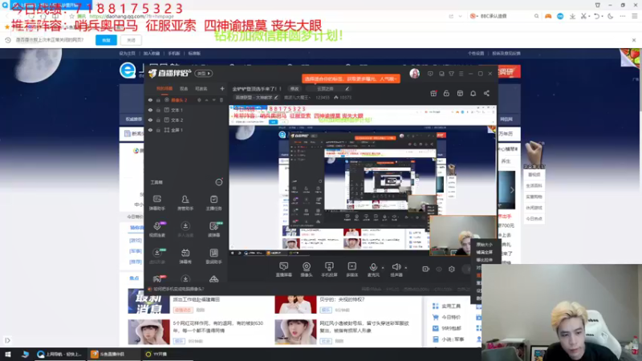Select the first scene tab in 直播伴侣
642x361 pixels.
(165, 88)
